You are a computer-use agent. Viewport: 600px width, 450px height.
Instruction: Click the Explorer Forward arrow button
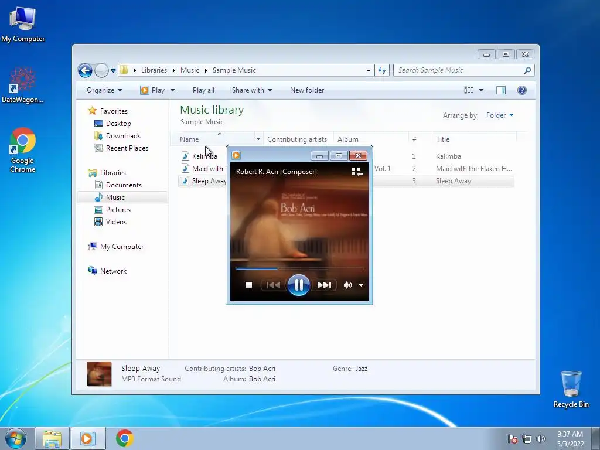pyautogui.click(x=101, y=70)
